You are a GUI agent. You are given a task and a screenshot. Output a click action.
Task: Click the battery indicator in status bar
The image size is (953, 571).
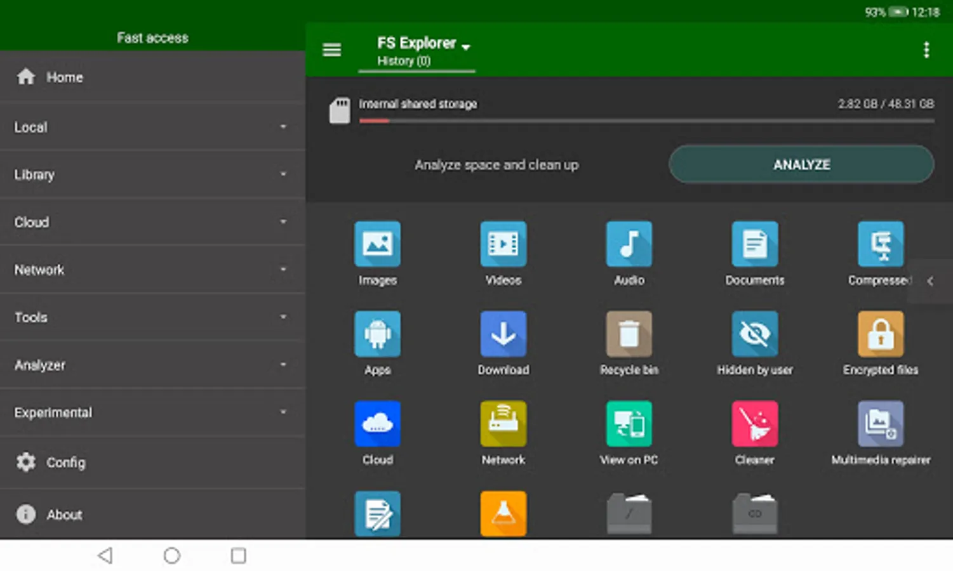[x=898, y=12]
